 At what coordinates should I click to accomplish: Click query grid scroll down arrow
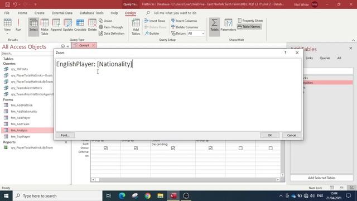click(283, 175)
